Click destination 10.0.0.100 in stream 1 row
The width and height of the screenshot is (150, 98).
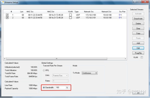(x=107, y=15)
